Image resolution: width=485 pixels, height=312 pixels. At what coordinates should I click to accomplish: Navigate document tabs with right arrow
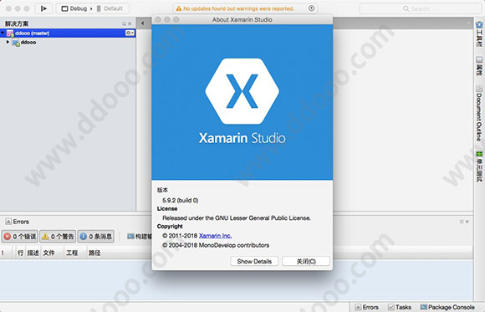click(469, 23)
